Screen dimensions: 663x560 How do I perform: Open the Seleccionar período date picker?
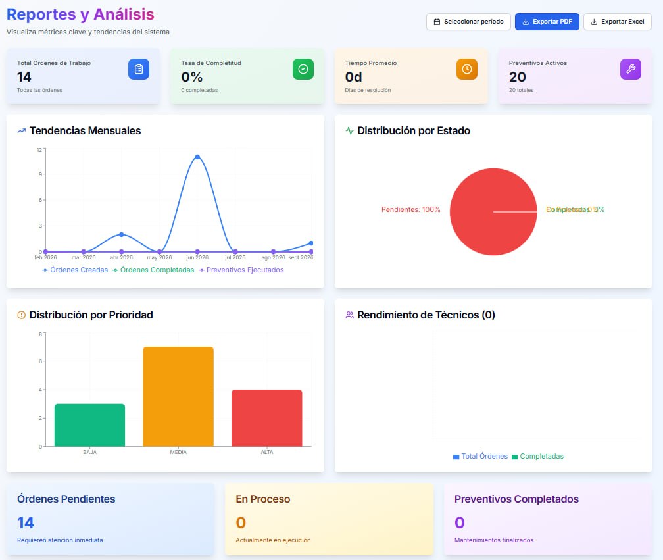coord(468,22)
